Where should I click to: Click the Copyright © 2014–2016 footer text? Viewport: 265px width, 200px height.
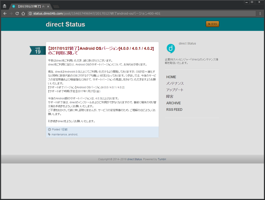coord(112,159)
